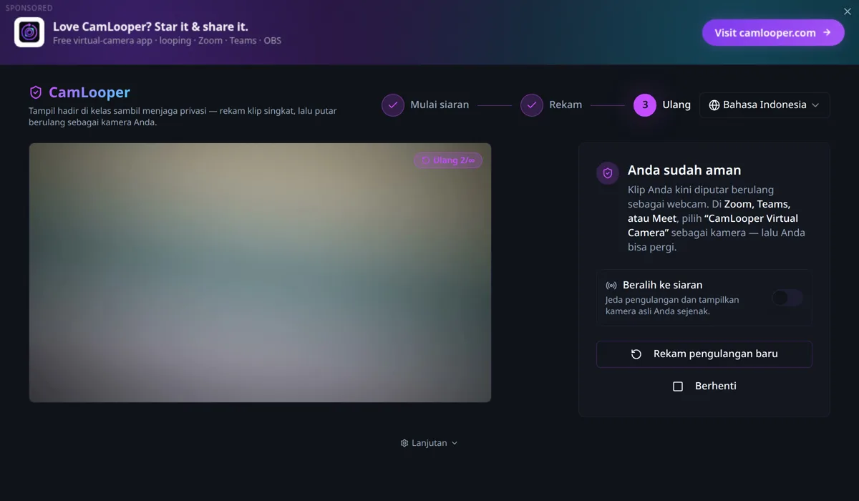Click "Love CamLooper? Star it & share it." text
859x501 pixels.
150,26
